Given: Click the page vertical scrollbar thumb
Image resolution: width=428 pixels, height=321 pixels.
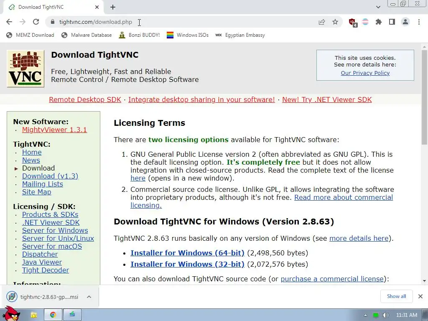Looking at the screenshot, I should [x=424, y=97].
